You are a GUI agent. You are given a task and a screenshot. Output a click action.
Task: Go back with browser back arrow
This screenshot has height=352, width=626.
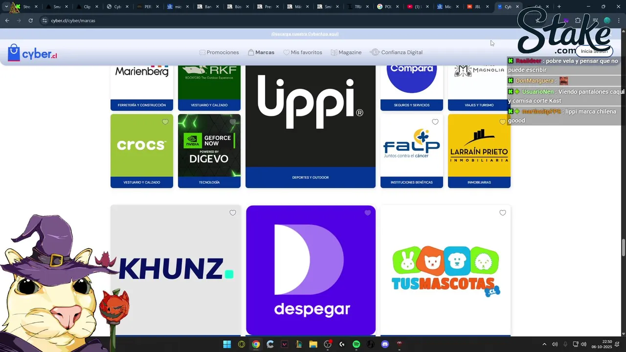pos(7,21)
